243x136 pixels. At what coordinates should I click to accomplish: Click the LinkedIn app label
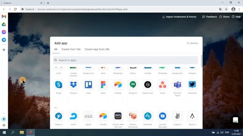click(x=148, y=73)
